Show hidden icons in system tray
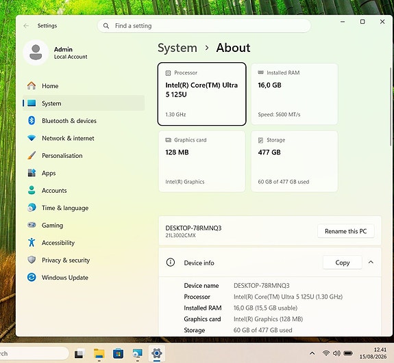The height and width of the screenshot is (363, 394). pos(312,353)
